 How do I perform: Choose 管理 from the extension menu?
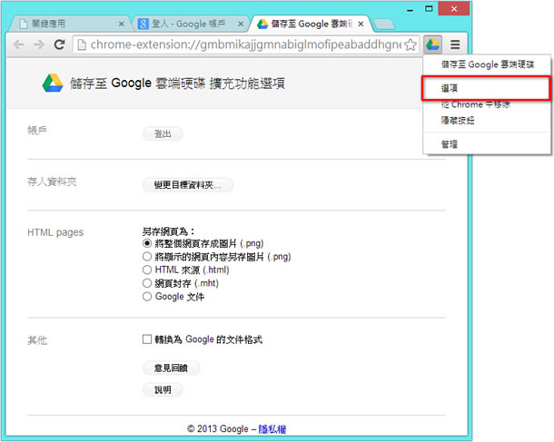coord(449,144)
